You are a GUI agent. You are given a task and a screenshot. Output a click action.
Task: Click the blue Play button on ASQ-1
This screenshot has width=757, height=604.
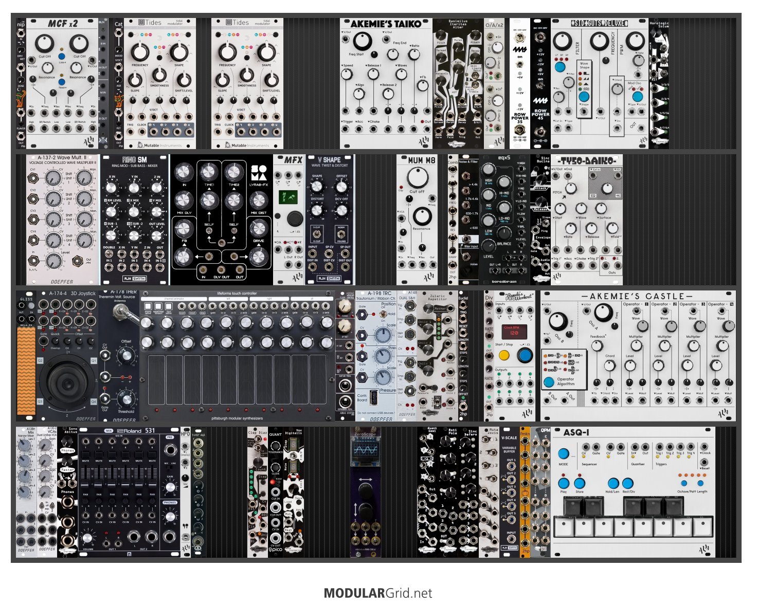click(564, 483)
